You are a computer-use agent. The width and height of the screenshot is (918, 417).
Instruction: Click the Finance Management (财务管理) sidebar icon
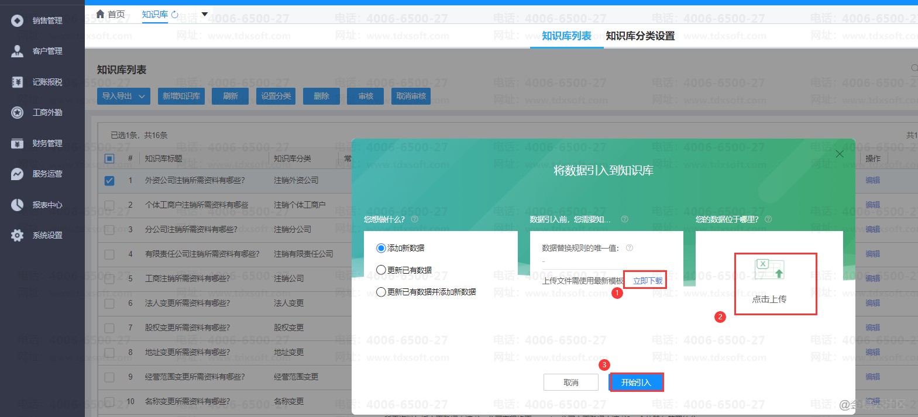18,144
